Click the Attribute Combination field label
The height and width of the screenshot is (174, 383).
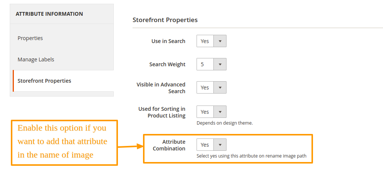[x=169, y=145]
